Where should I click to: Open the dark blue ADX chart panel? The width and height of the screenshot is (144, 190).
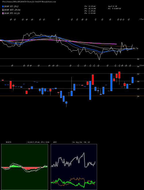click(x=74, y=167)
